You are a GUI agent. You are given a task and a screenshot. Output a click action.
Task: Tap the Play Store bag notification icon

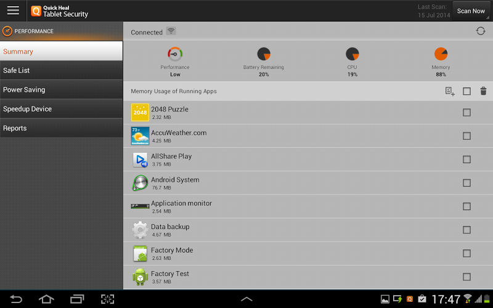pos(422,299)
